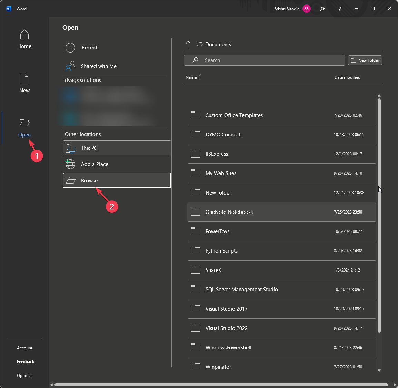
Task: Open the OneNote Notebooks folder
Action: 281,212
